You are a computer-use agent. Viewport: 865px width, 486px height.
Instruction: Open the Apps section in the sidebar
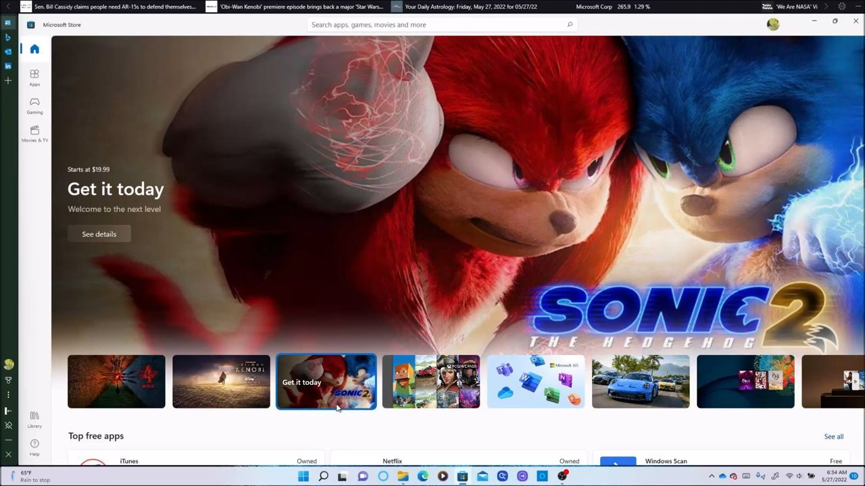34,78
